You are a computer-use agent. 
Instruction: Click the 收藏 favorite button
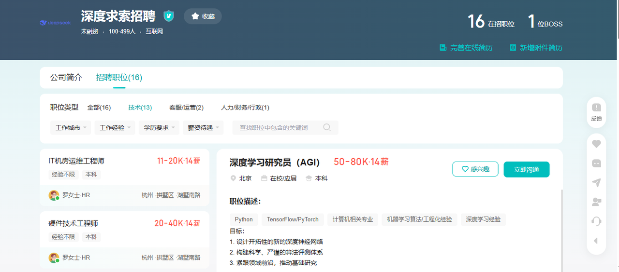coord(203,16)
